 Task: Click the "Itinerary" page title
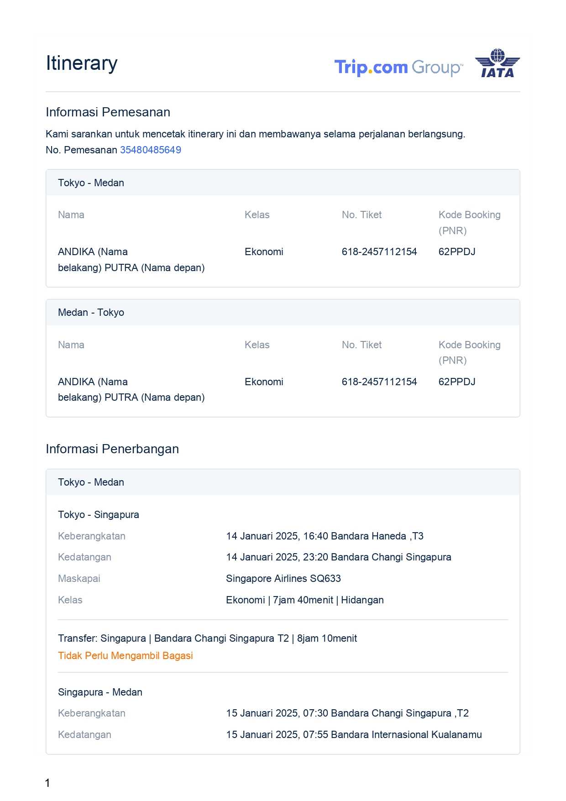point(82,63)
